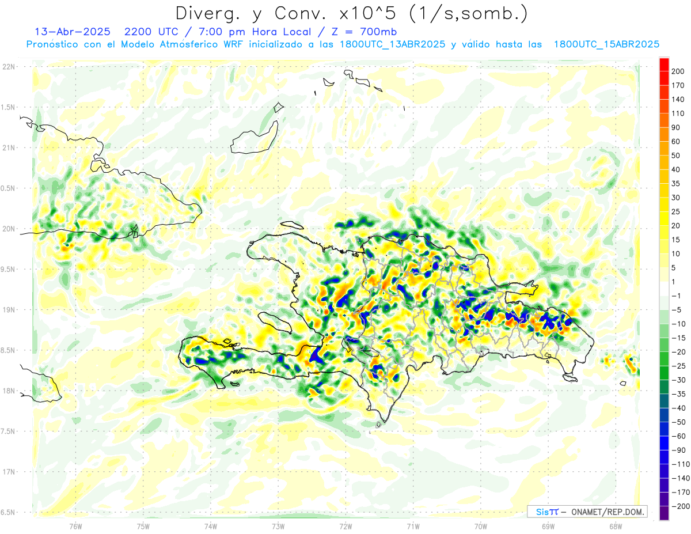Click the positive '200' color scale label
The image size is (691, 534).
click(x=679, y=71)
